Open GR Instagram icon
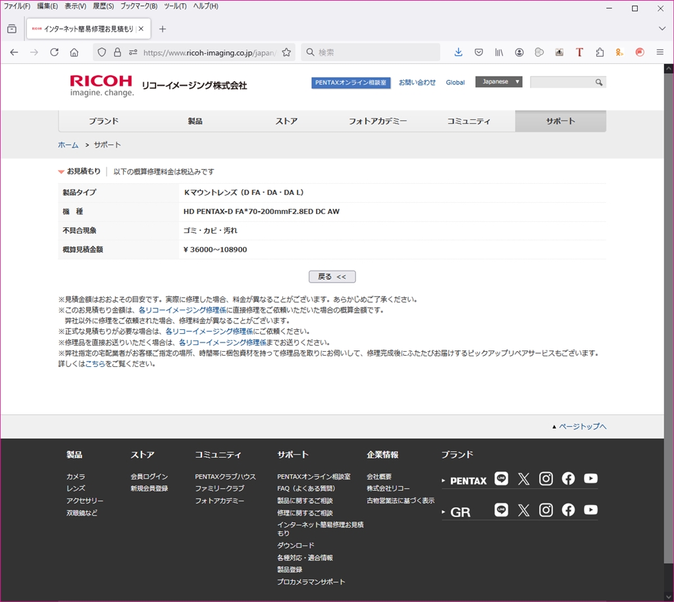The height and width of the screenshot is (602, 674). pos(546,510)
